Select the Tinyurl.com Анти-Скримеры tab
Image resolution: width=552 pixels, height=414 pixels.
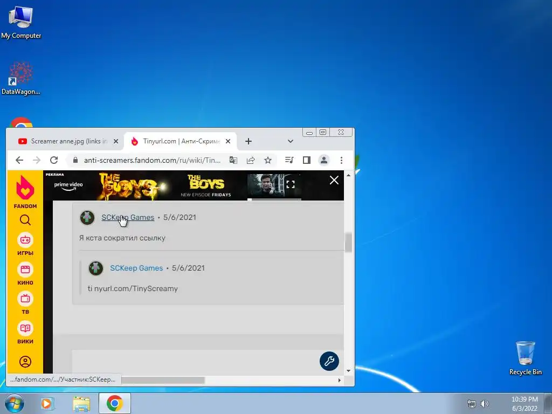[x=180, y=141]
